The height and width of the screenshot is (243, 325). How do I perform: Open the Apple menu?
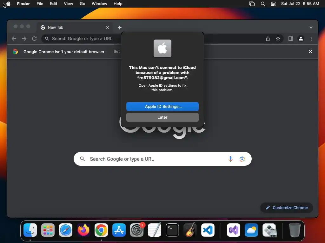point(8,3)
